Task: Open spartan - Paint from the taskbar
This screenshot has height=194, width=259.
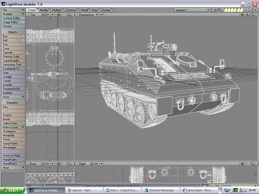Action: 83,190
